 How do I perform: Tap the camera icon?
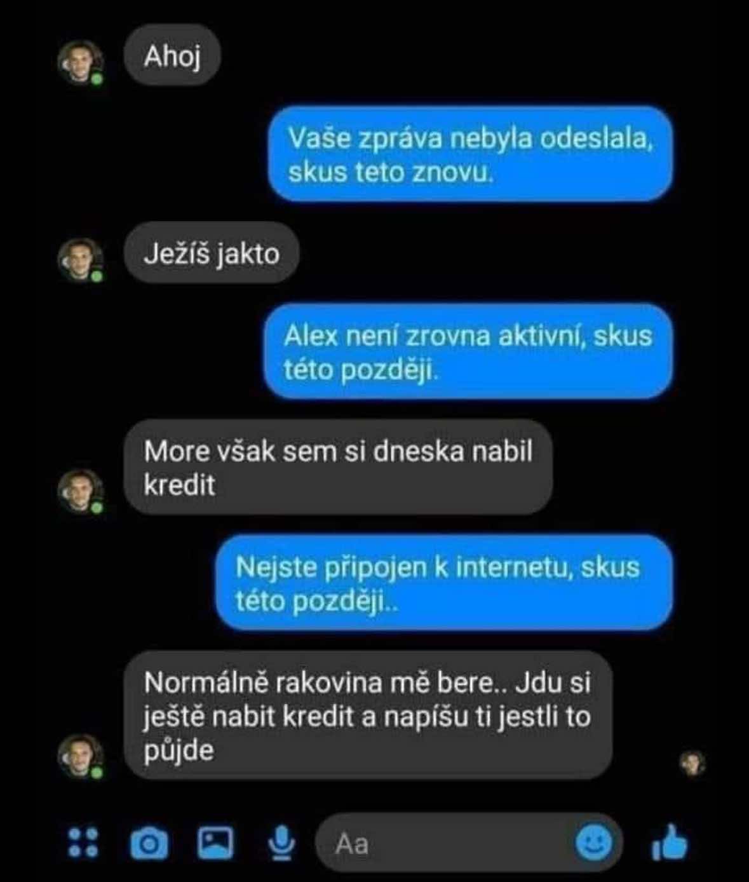149,844
